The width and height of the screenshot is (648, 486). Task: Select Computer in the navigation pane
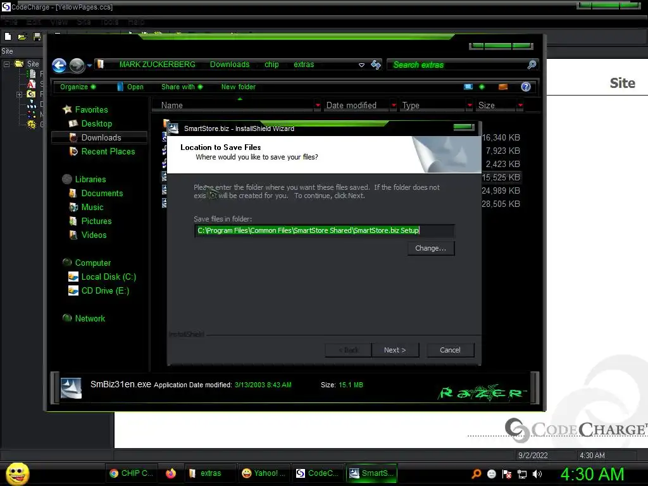93,263
